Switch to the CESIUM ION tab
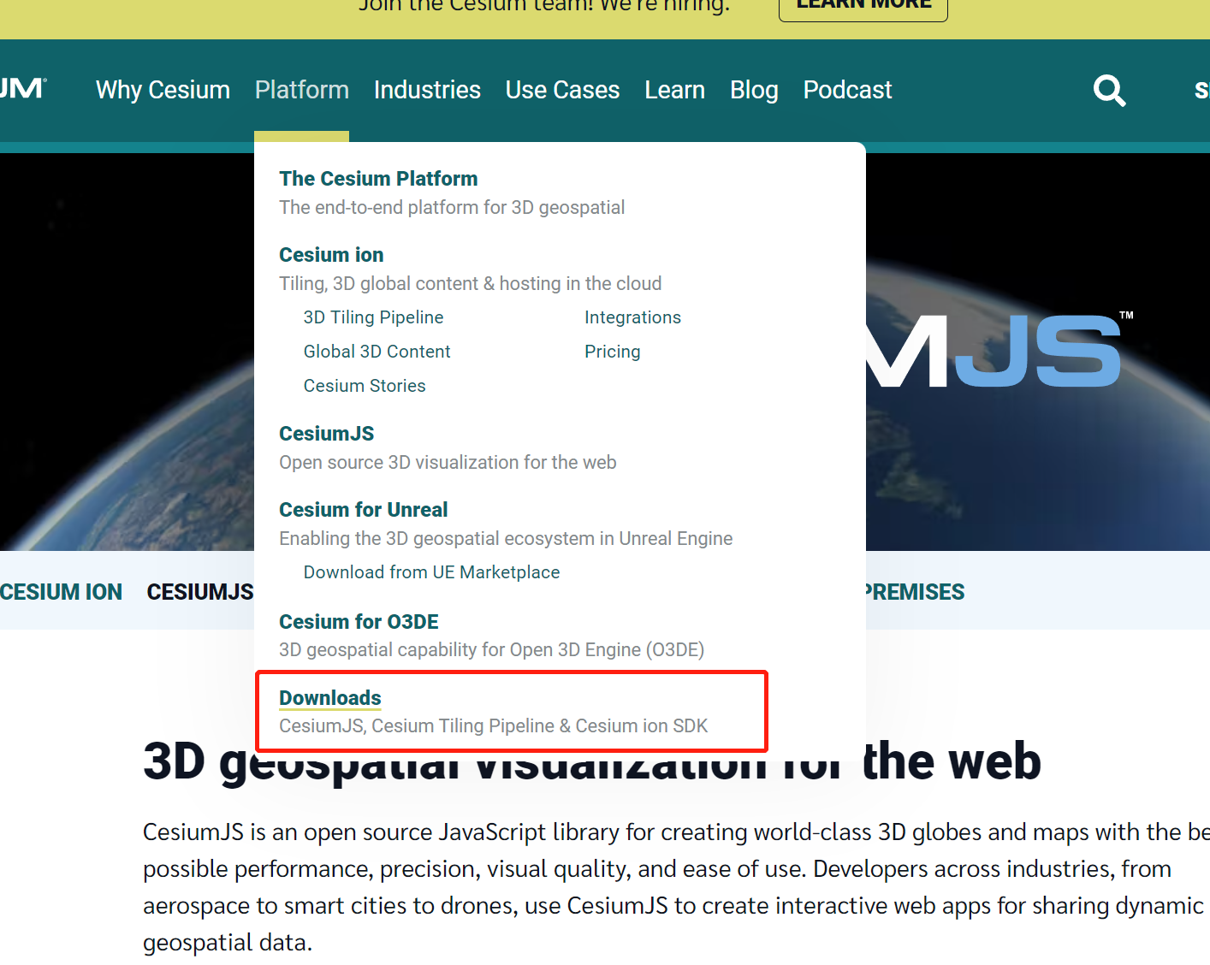This screenshot has height=965, width=1210. click(x=61, y=592)
